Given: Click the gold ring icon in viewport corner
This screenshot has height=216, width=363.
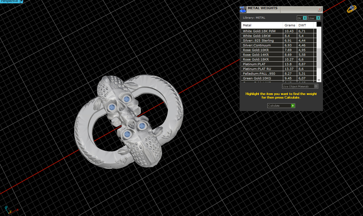Looking at the screenshot, I should (351, 9).
